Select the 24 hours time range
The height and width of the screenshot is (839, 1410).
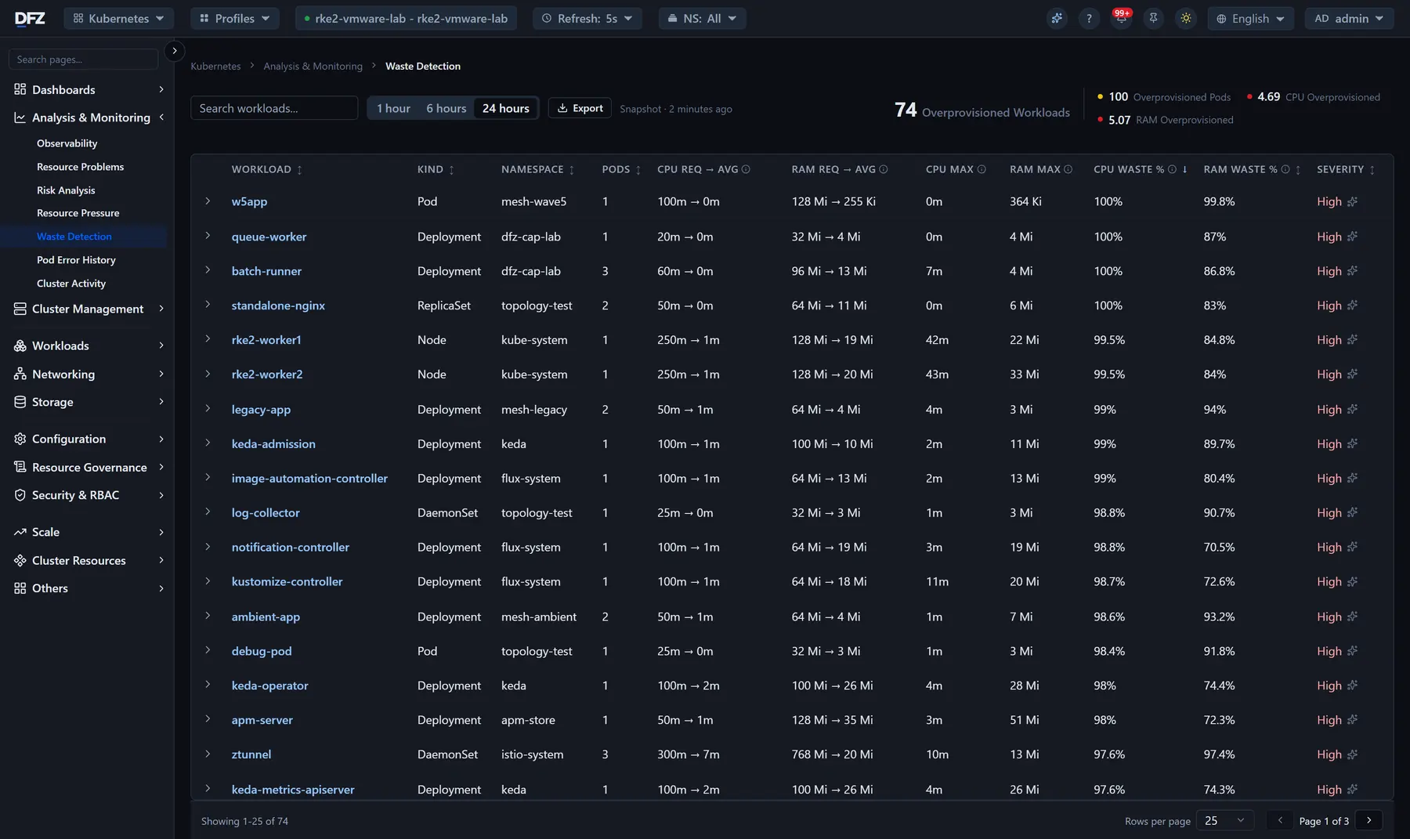click(x=506, y=108)
